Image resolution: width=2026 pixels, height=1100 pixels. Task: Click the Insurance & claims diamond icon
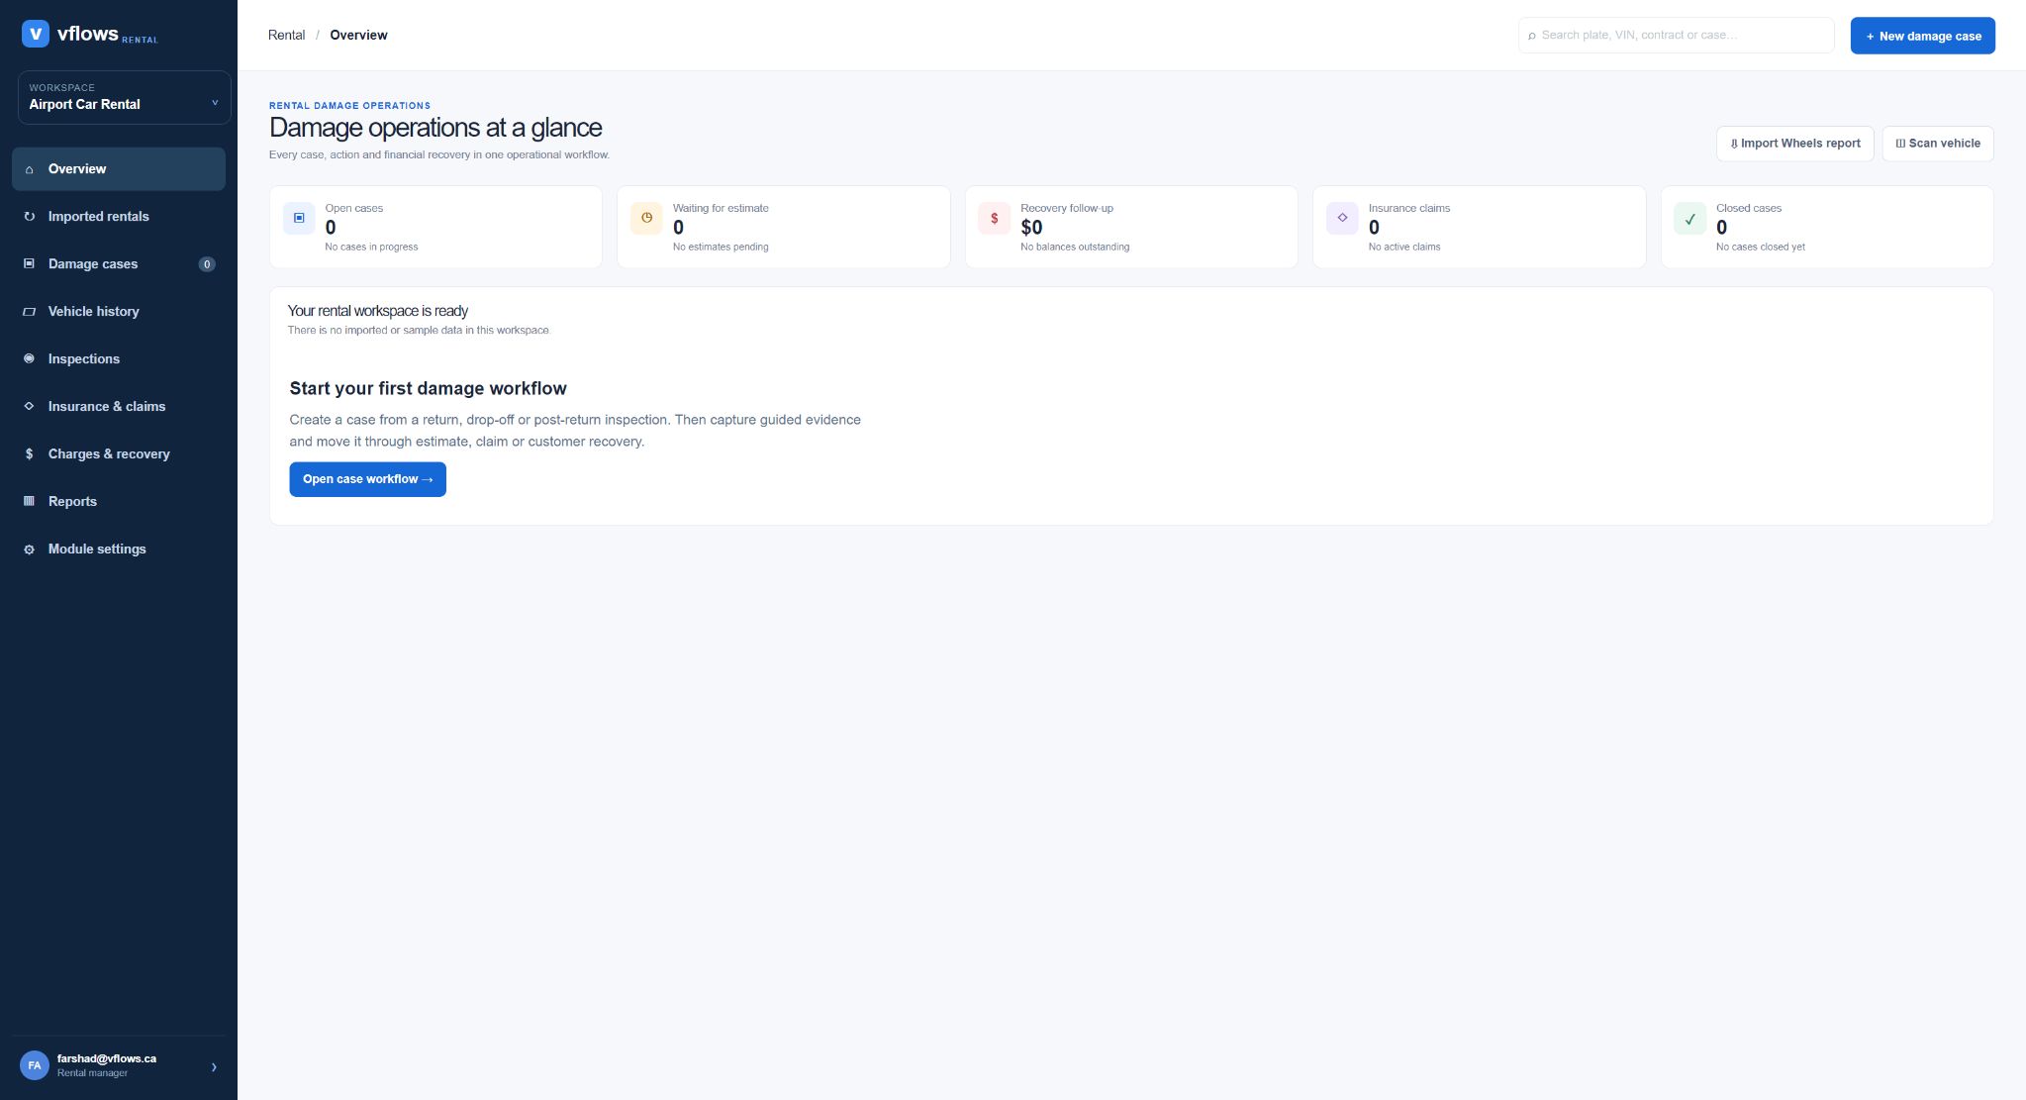tap(29, 406)
